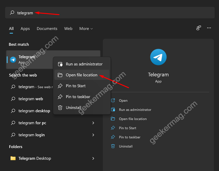Click the yellow Telegram Desktop folder icon
The width and height of the screenshot is (219, 171).
pos(13,158)
